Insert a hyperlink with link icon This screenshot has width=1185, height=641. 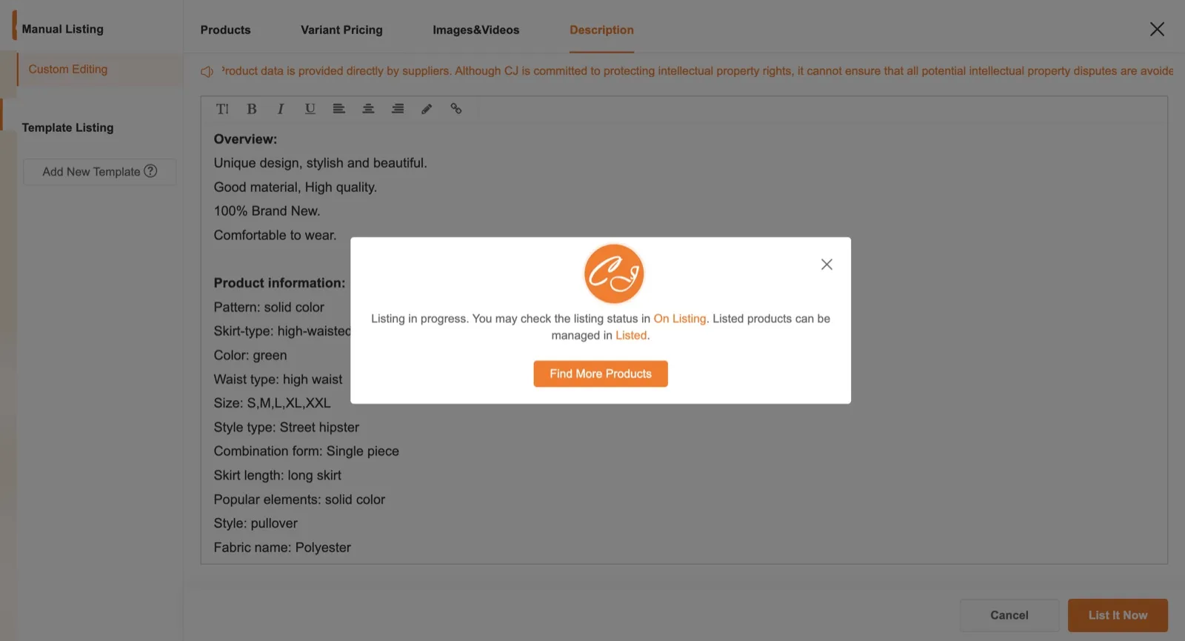click(x=456, y=109)
